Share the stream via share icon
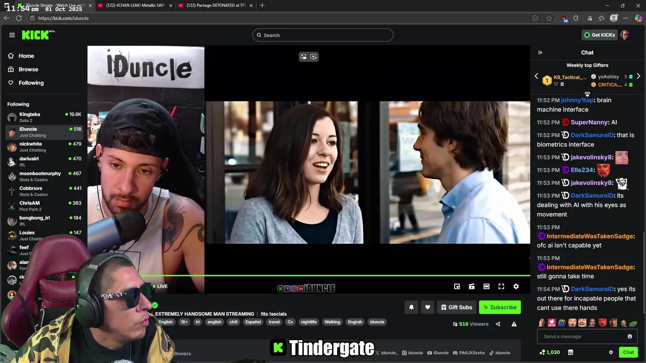646x363 pixels. pos(498,324)
